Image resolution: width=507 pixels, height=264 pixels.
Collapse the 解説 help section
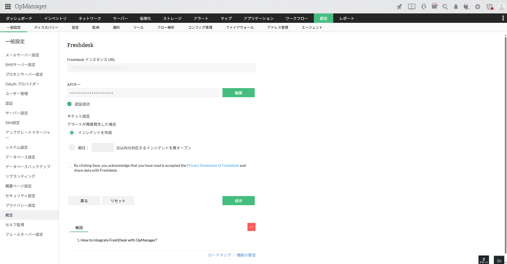251,227
